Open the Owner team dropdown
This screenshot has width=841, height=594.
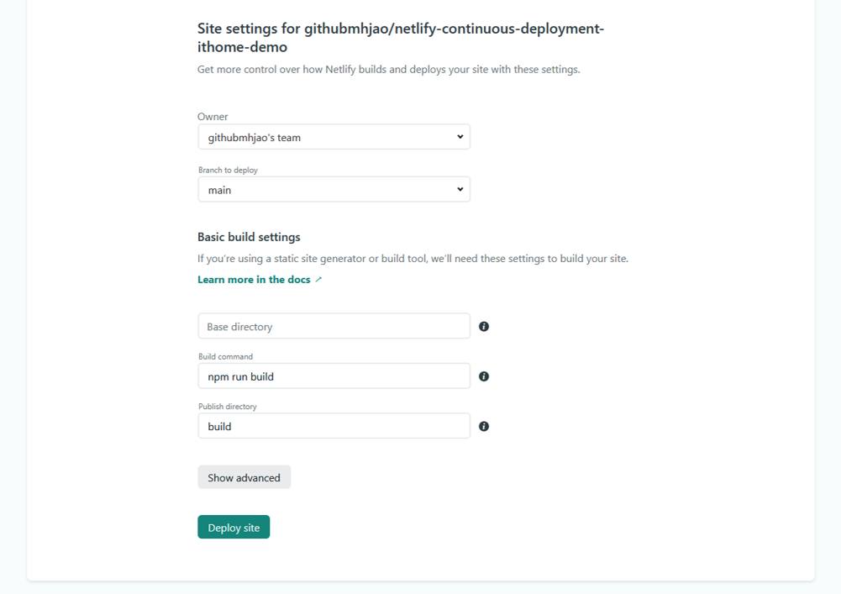(x=334, y=137)
